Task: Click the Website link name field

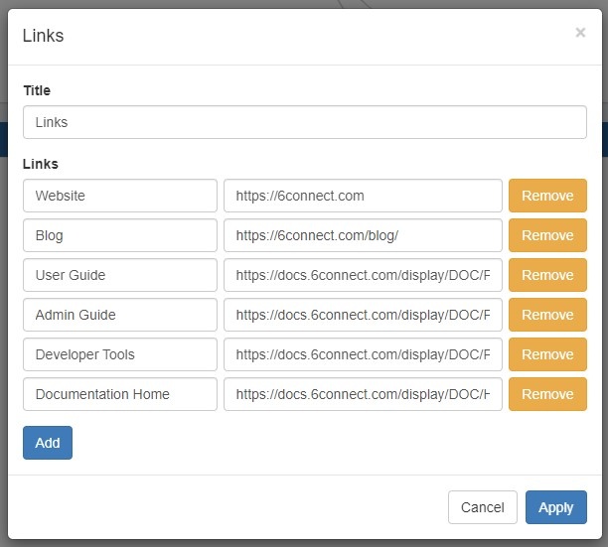Action: 119,196
